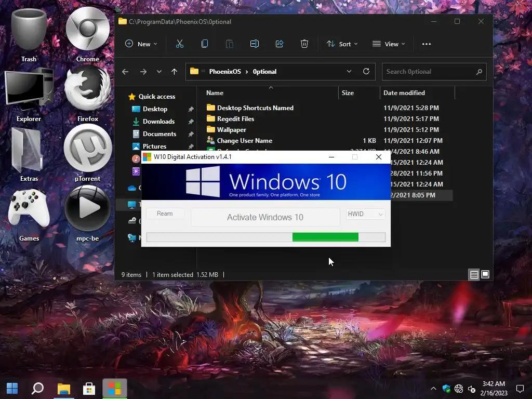Launch µTorrent from the desktop

[87, 153]
